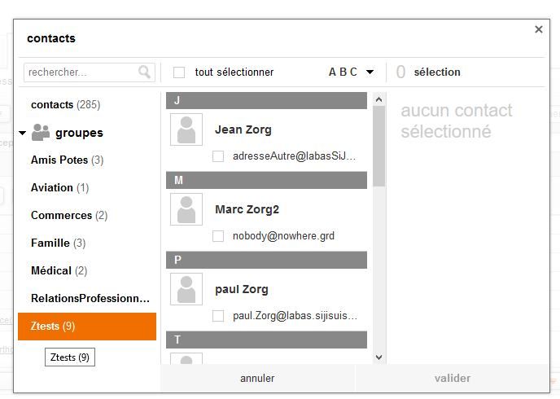
Task: Select the nobody@nowhere.grd checkbox
Action: pyautogui.click(x=218, y=236)
